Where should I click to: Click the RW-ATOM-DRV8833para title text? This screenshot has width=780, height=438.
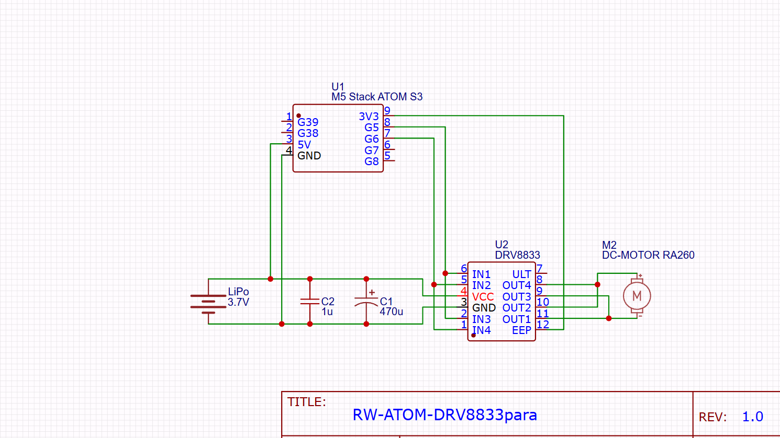click(445, 415)
